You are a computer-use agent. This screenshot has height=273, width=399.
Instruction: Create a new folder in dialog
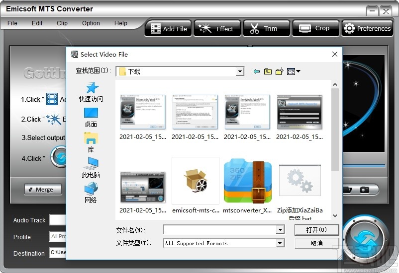click(280, 71)
